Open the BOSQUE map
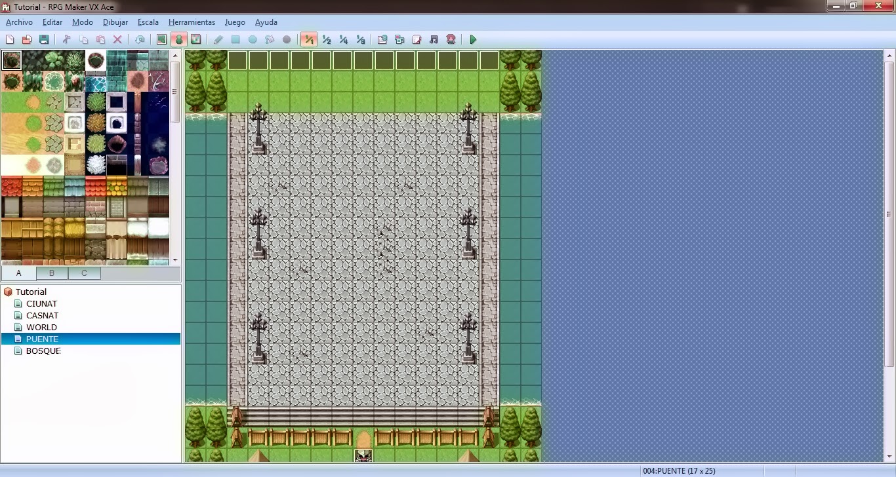The height and width of the screenshot is (477, 896). point(43,351)
